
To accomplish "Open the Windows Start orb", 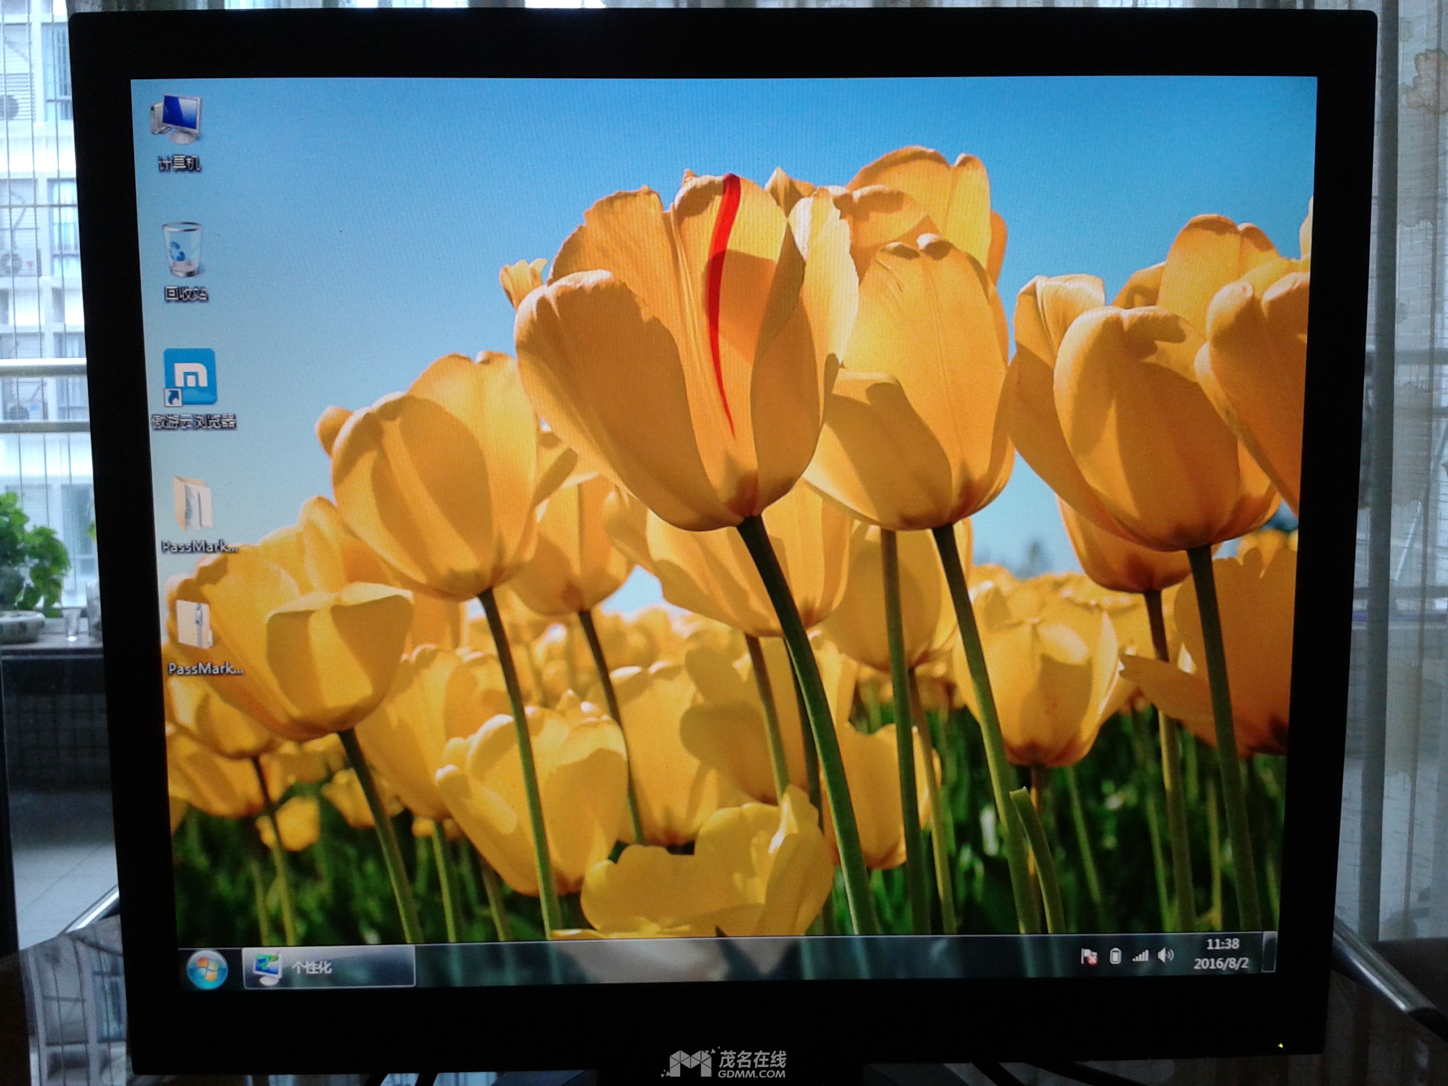I will 207,969.
